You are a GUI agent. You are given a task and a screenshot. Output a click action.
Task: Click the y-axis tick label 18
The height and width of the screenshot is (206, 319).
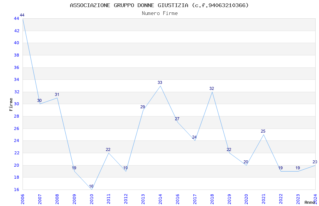pyautogui.click(x=17, y=178)
